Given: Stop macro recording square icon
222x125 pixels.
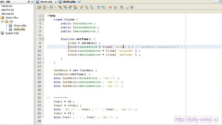Looking at the screenshot, I should [116, 7].
